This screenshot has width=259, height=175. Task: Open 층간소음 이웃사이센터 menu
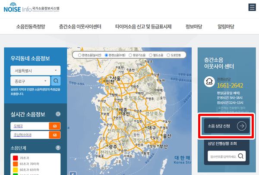point(80,26)
